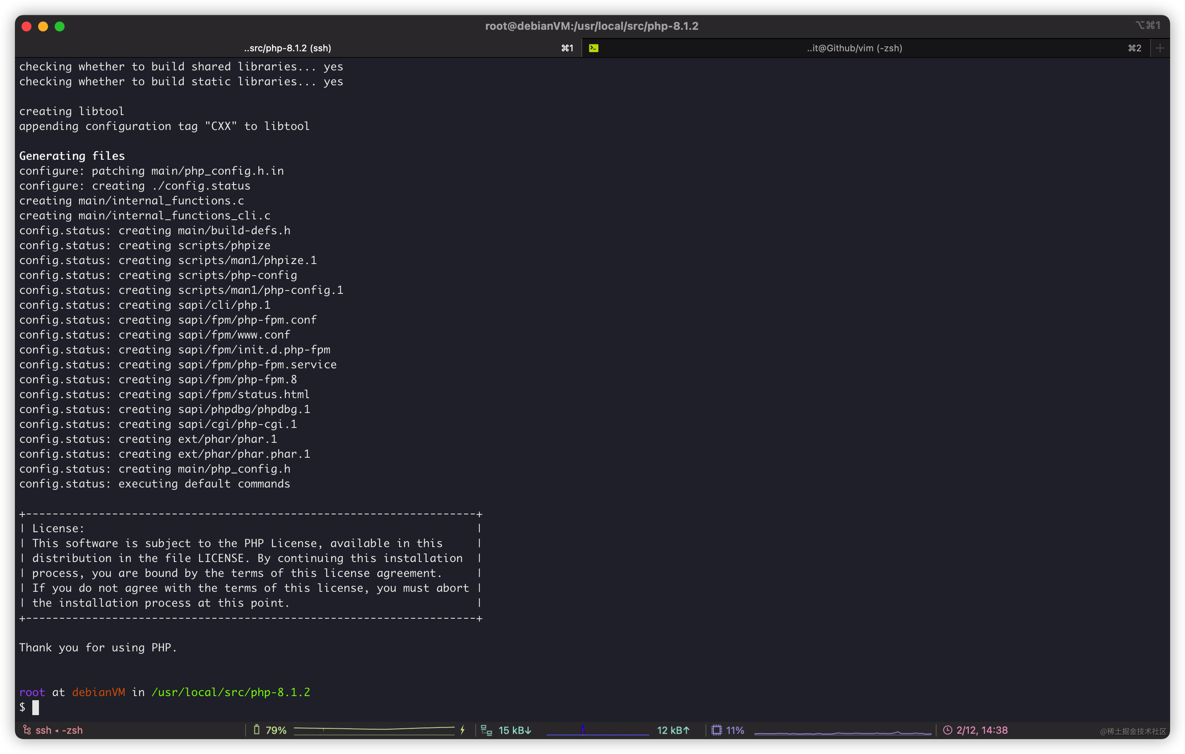Click the 2/12, 14:38 date time
The height and width of the screenshot is (754, 1185).
pyautogui.click(x=982, y=730)
